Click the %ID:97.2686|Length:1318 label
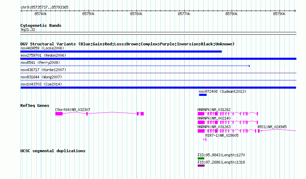The image size is (306, 179). [221, 162]
